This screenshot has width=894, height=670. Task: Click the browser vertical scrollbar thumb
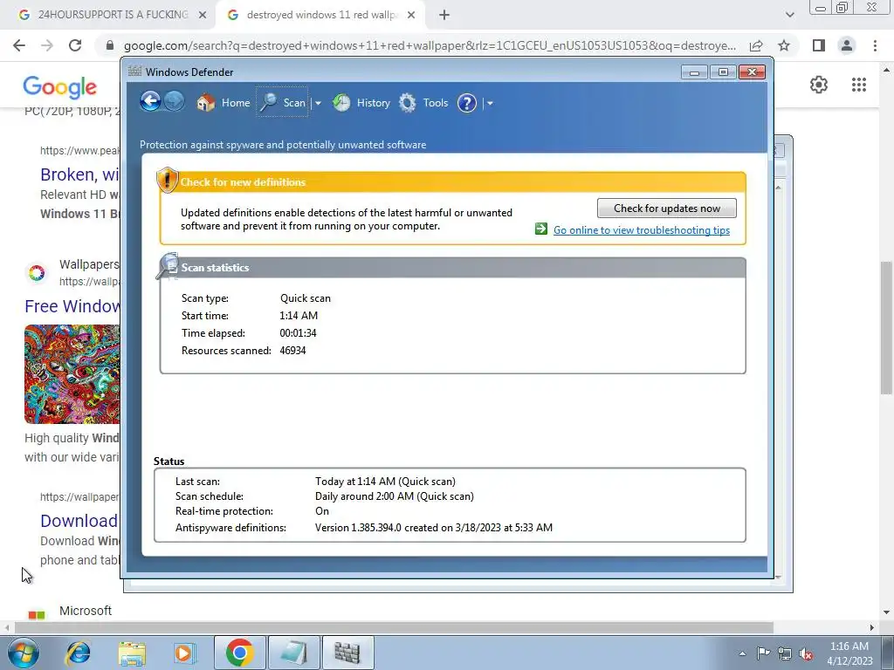tap(886, 328)
